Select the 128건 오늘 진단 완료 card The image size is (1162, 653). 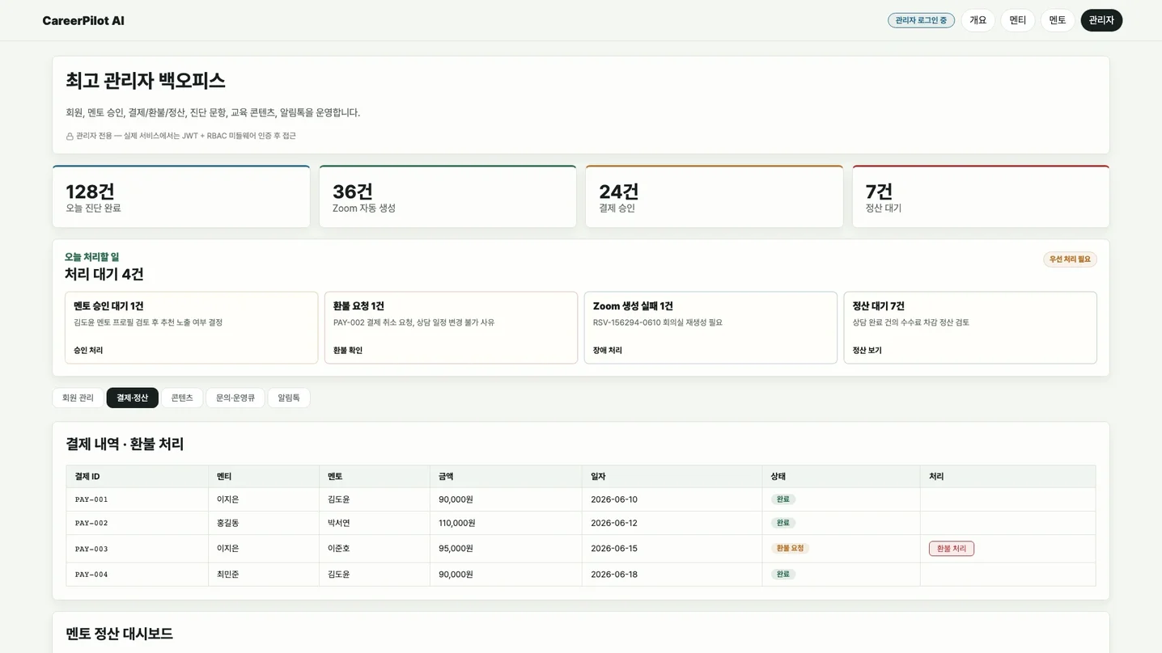pos(181,196)
